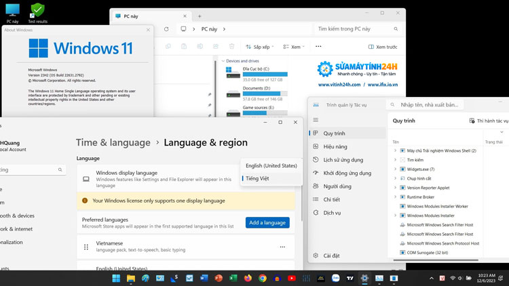Click the Settings gear on the taskbar
The image size is (509, 286).
click(x=364, y=279)
